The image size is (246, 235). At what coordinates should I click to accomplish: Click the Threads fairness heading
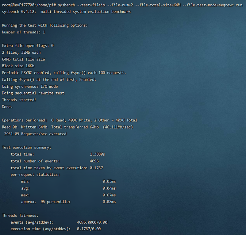click(x=19, y=215)
